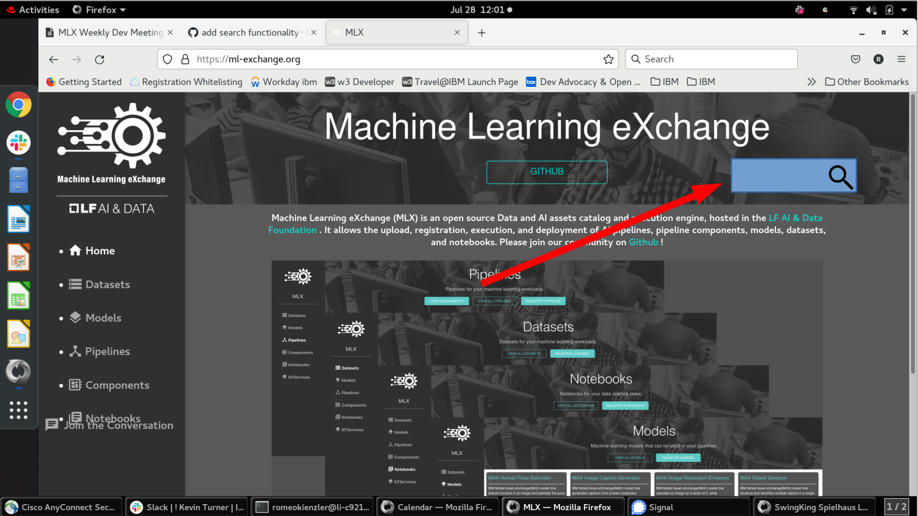The width and height of the screenshot is (918, 516).
Task: Click the Notebooks icon in the sidebar
Action: [x=76, y=417]
